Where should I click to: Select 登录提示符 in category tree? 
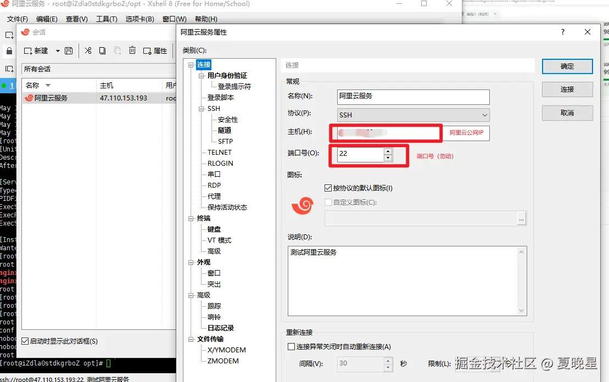click(x=234, y=87)
